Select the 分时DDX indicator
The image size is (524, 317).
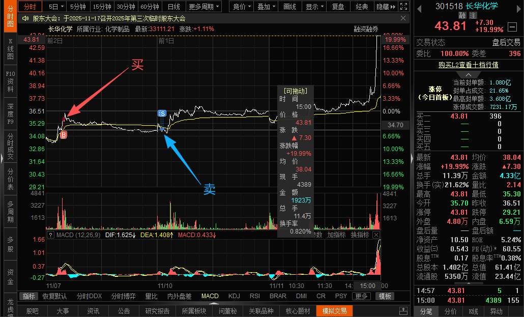click(89, 296)
